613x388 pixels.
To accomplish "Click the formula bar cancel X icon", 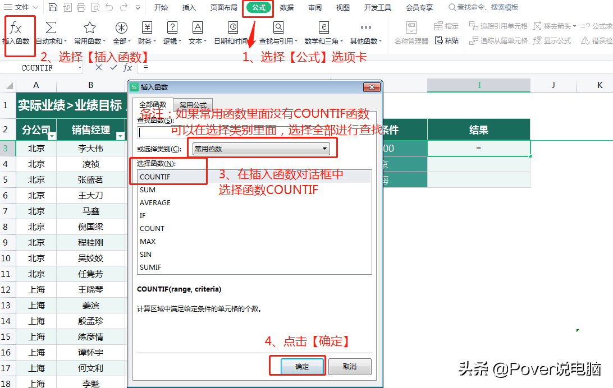I will click(x=99, y=67).
